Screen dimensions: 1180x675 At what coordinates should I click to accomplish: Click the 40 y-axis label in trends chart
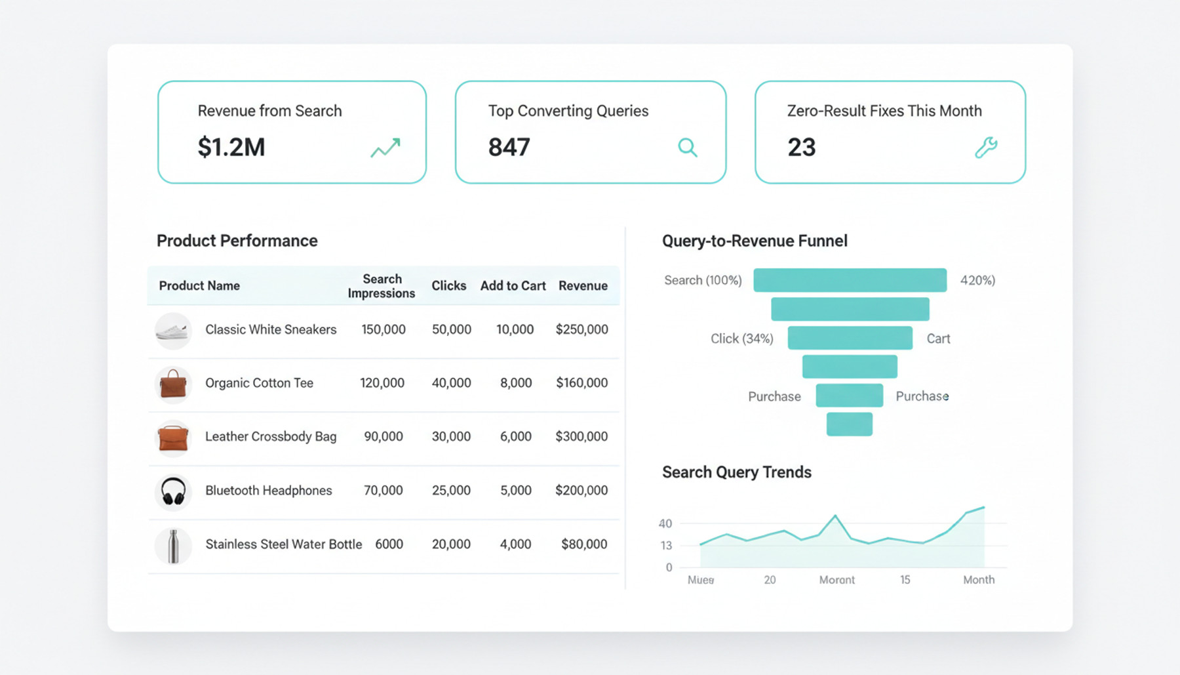point(665,523)
